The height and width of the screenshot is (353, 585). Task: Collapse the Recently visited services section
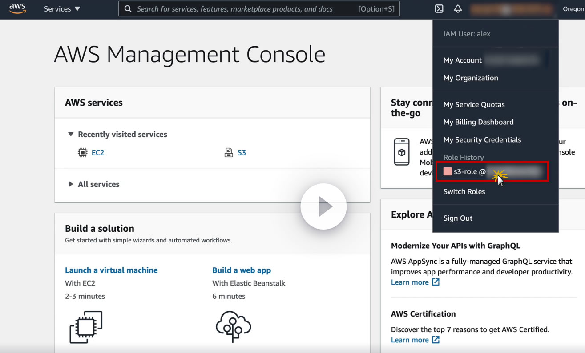(71, 134)
